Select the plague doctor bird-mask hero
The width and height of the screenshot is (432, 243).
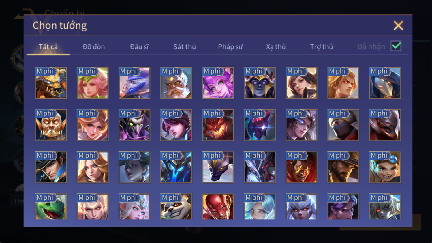pyautogui.click(x=385, y=83)
